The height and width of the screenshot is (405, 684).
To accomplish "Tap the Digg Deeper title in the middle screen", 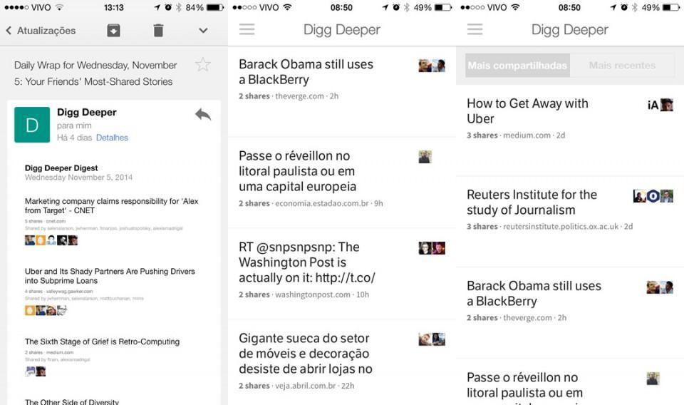I will click(x=342, y=30).
